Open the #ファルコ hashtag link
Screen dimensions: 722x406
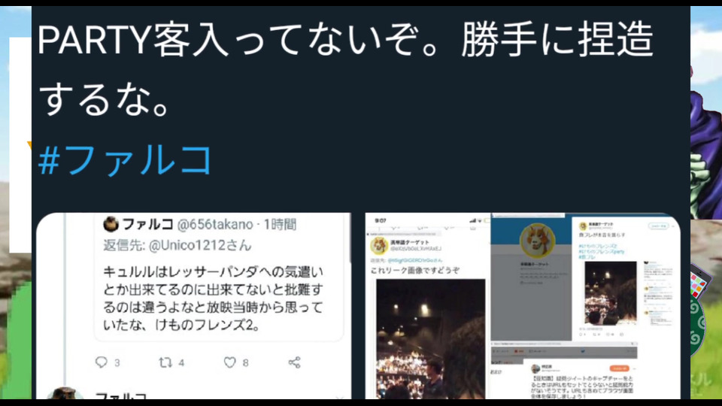(125, 159)
